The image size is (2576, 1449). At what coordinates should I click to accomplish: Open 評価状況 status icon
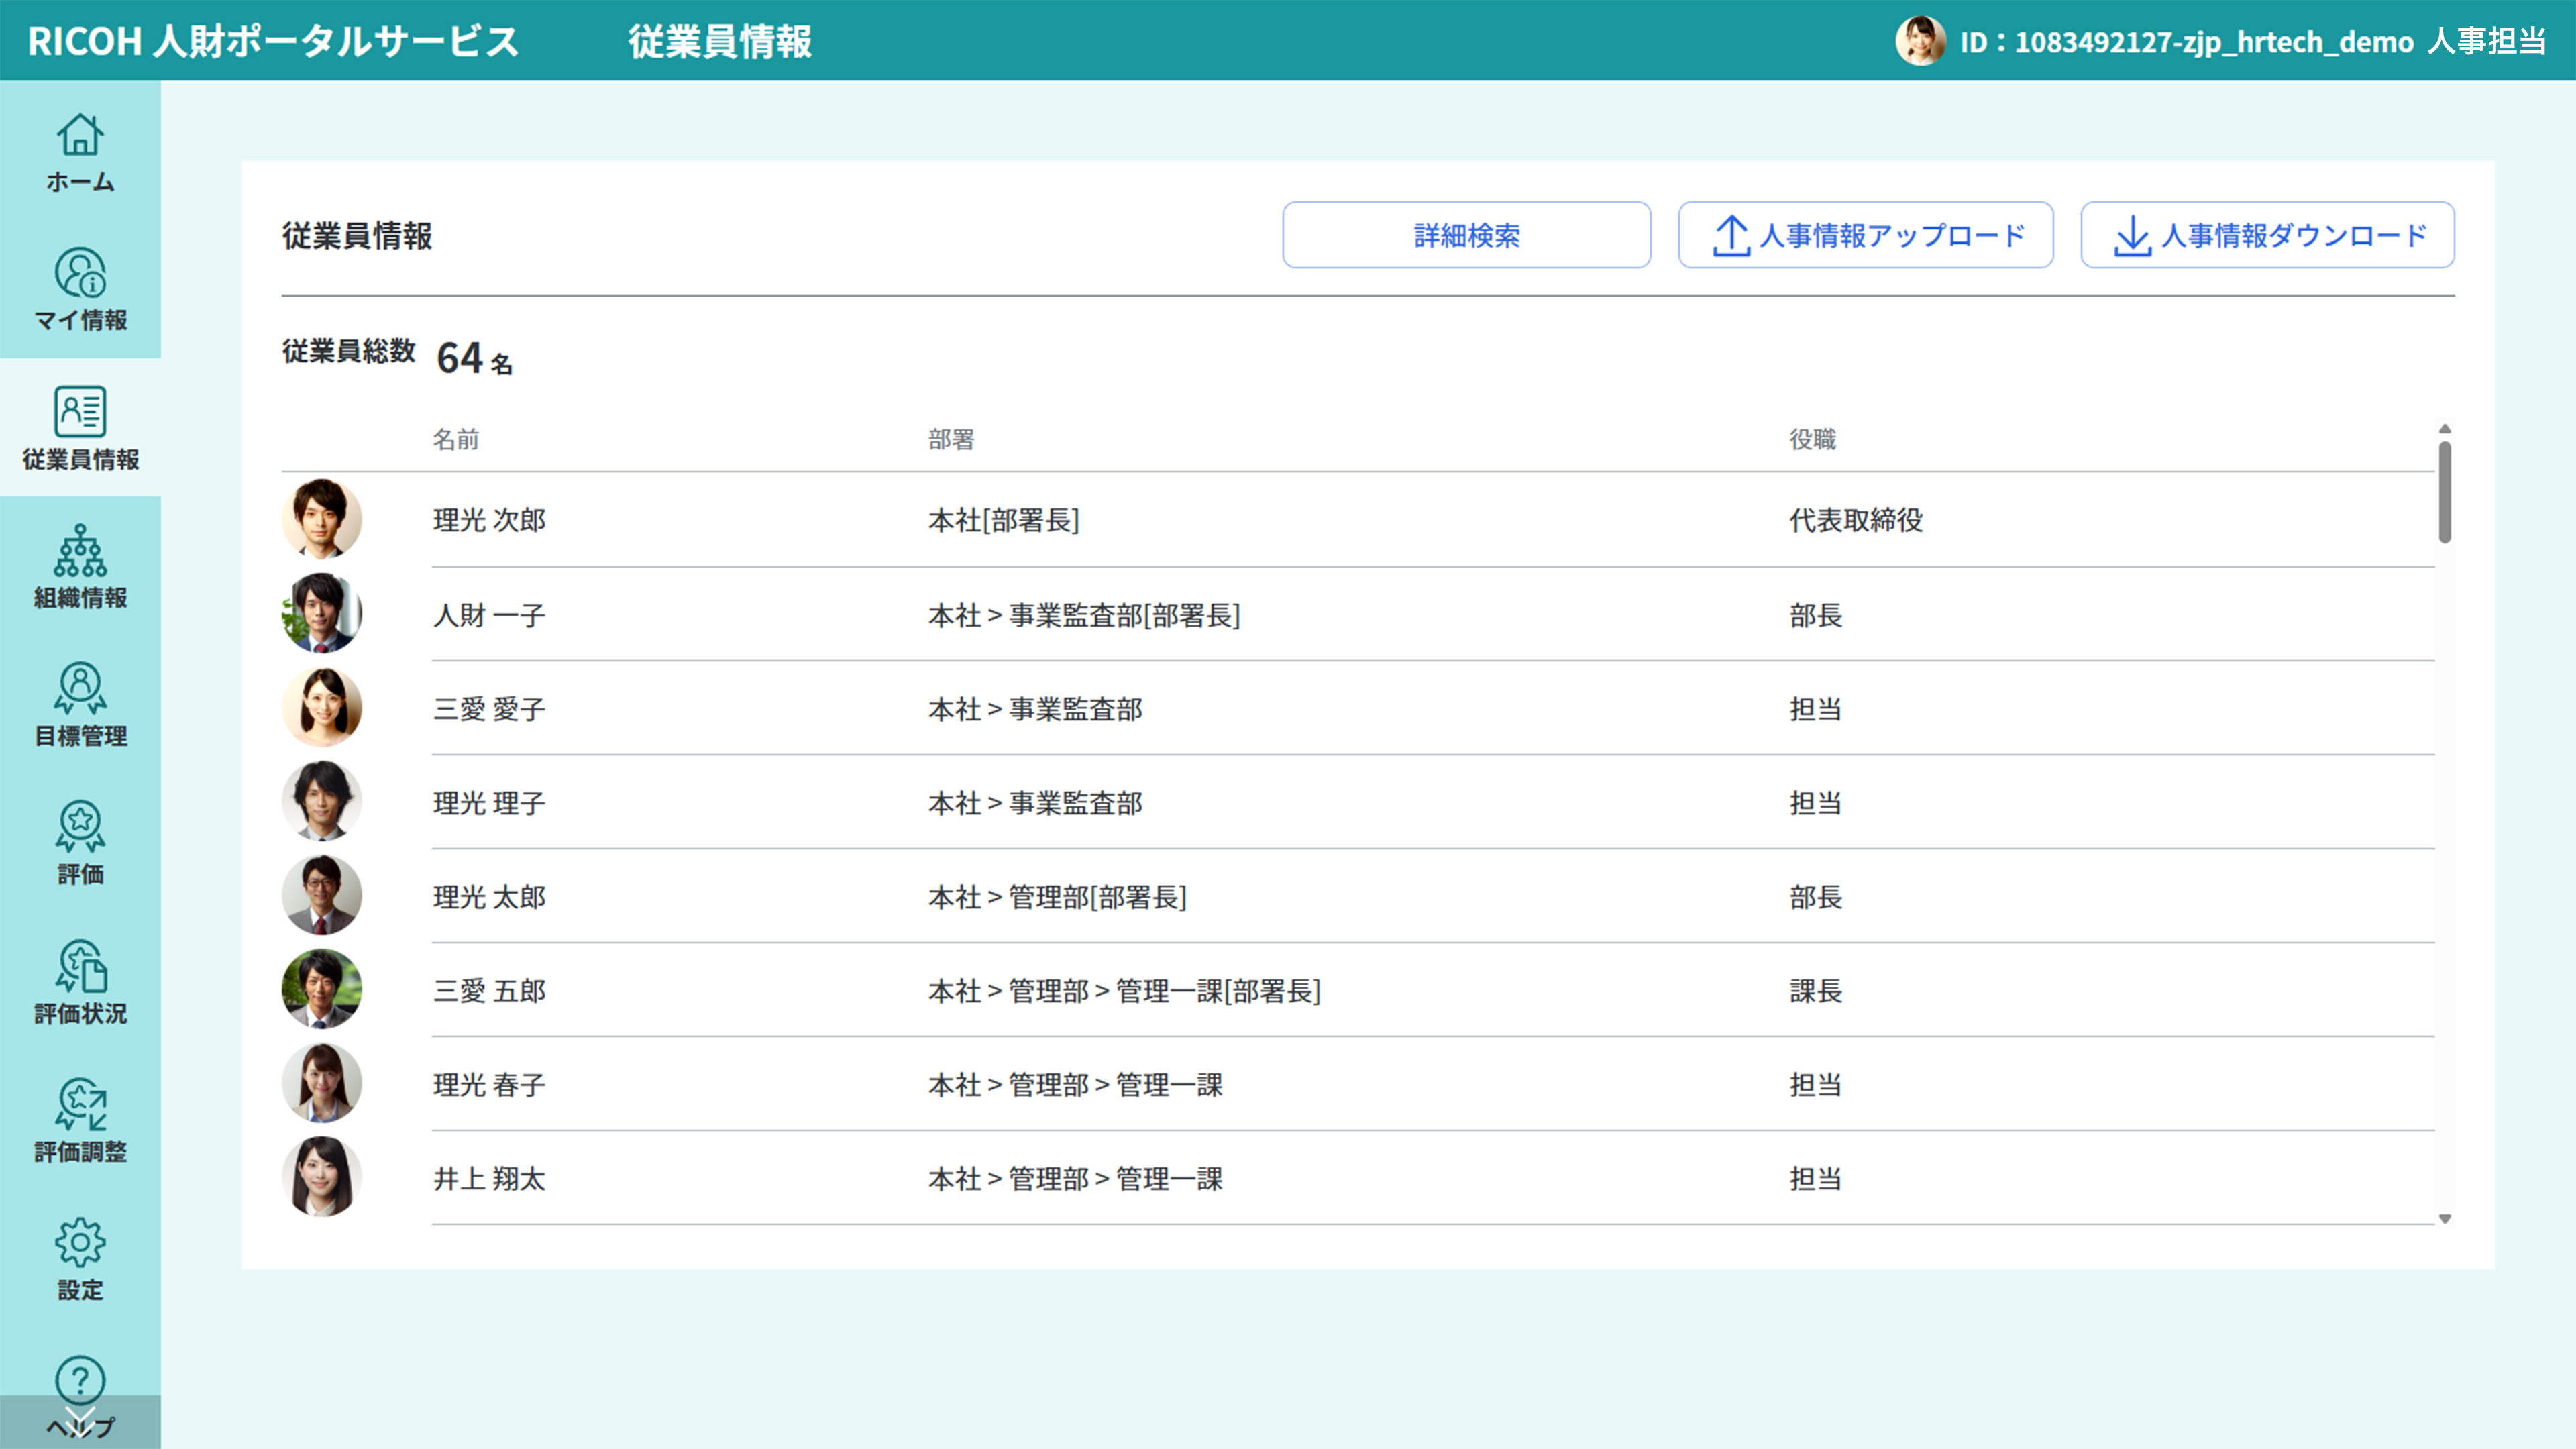80,966
